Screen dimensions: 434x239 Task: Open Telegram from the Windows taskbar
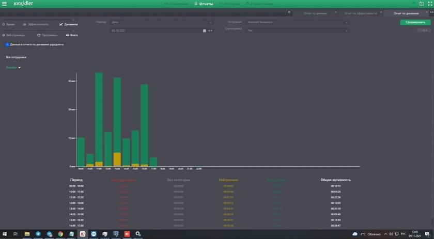click(38, 234)
